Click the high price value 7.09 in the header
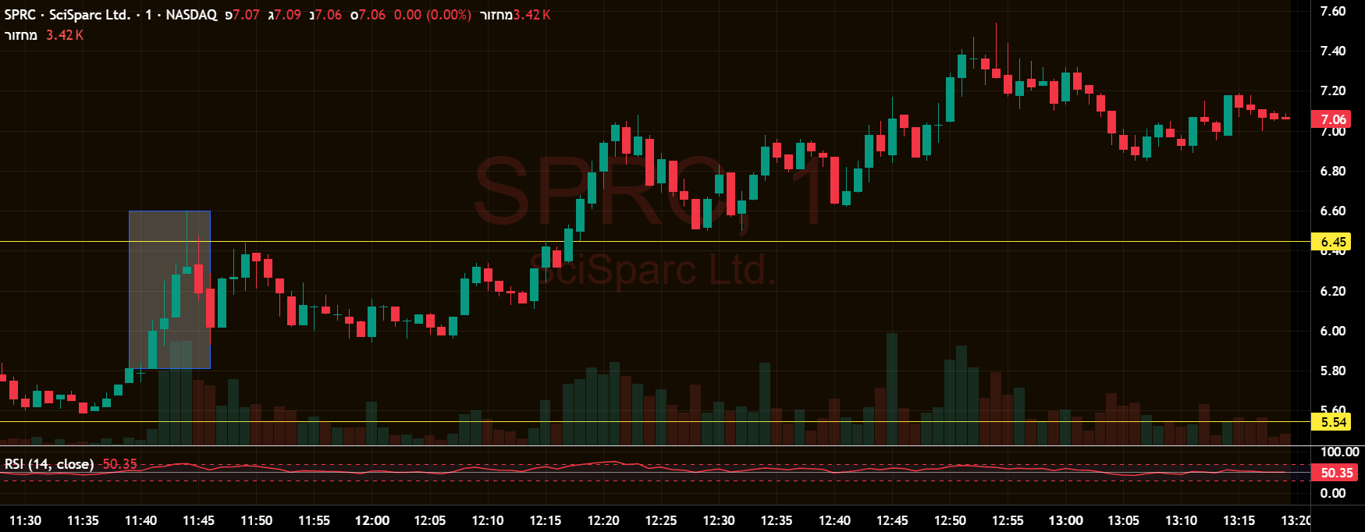 pos(288,15)
